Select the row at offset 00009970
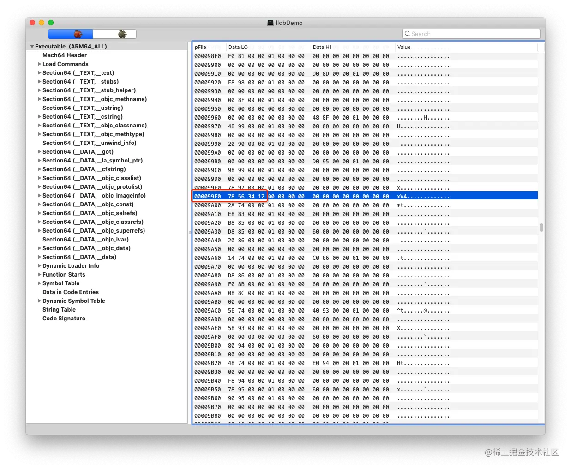 pos(365,126)
